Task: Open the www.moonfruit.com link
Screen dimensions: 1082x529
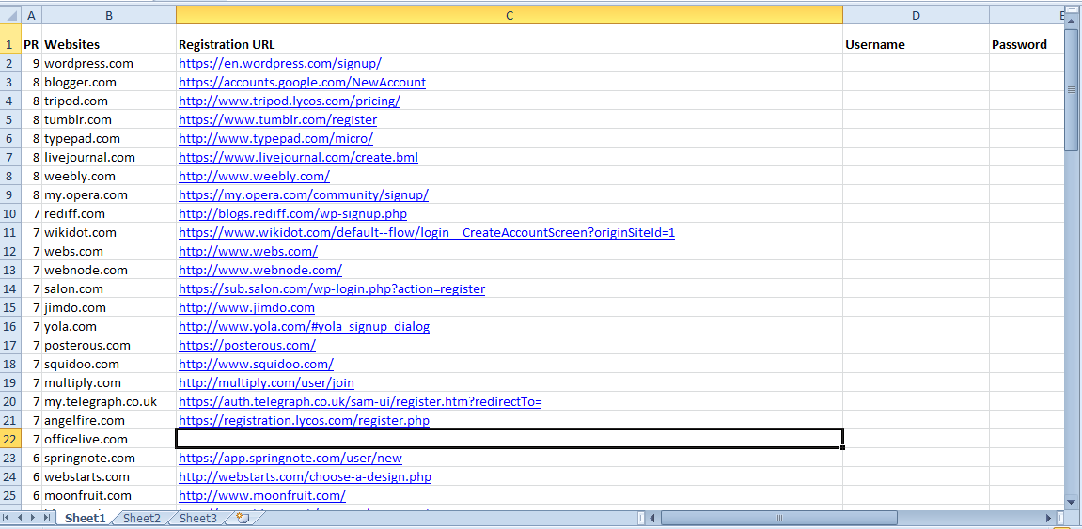Action: pyautogui.click(x=262, y=496)
